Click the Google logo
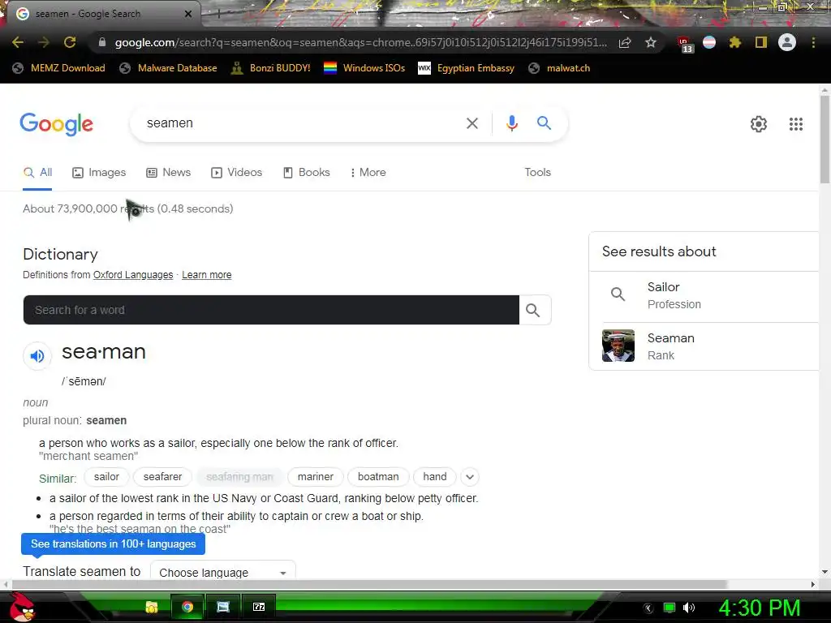The height and width of the screenshot is (623, 831). coord(57,124)
